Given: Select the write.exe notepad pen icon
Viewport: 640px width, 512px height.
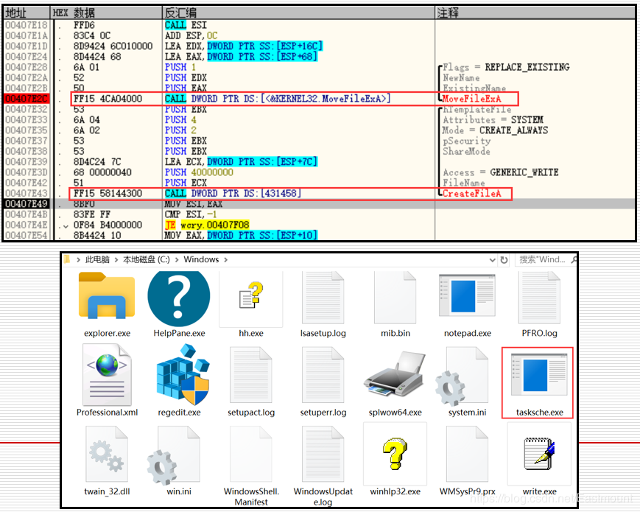Looking at the screenshot, I should tap(539, 453).
